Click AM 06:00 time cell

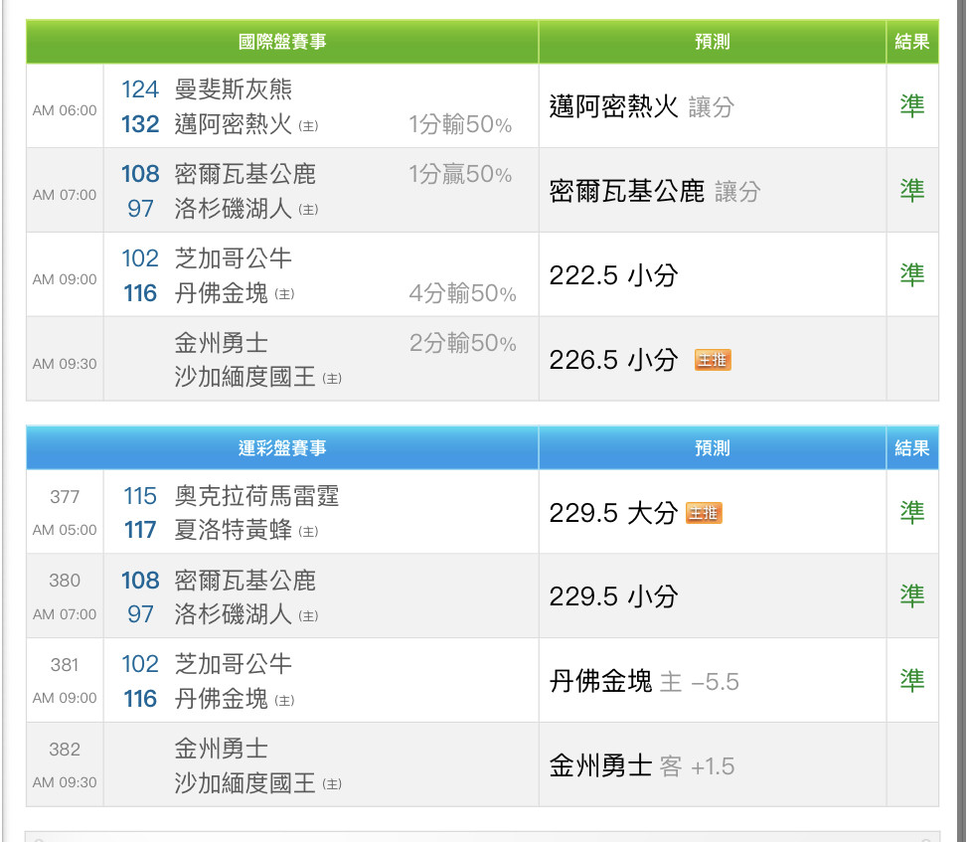(x=65, y=110)
